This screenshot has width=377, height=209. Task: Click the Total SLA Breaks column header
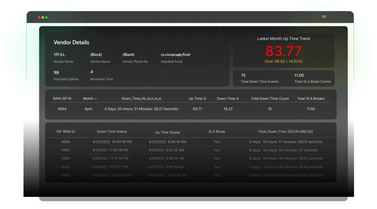click(x=311, y=99)
